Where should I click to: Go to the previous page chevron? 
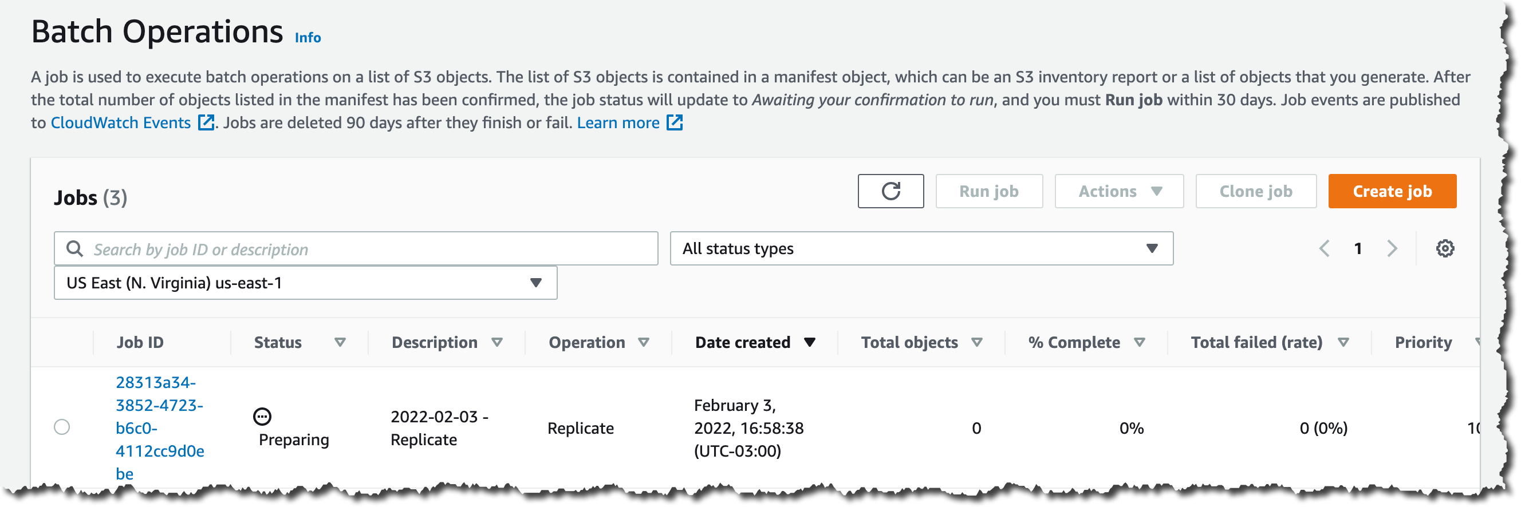1325,248
